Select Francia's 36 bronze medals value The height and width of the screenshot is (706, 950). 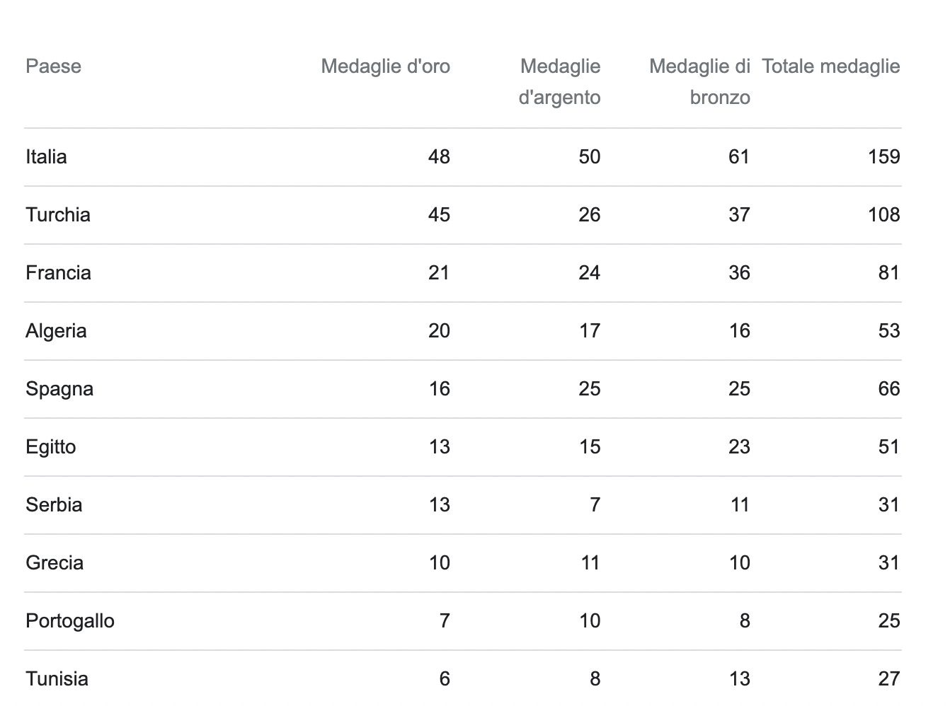point(739,273)
